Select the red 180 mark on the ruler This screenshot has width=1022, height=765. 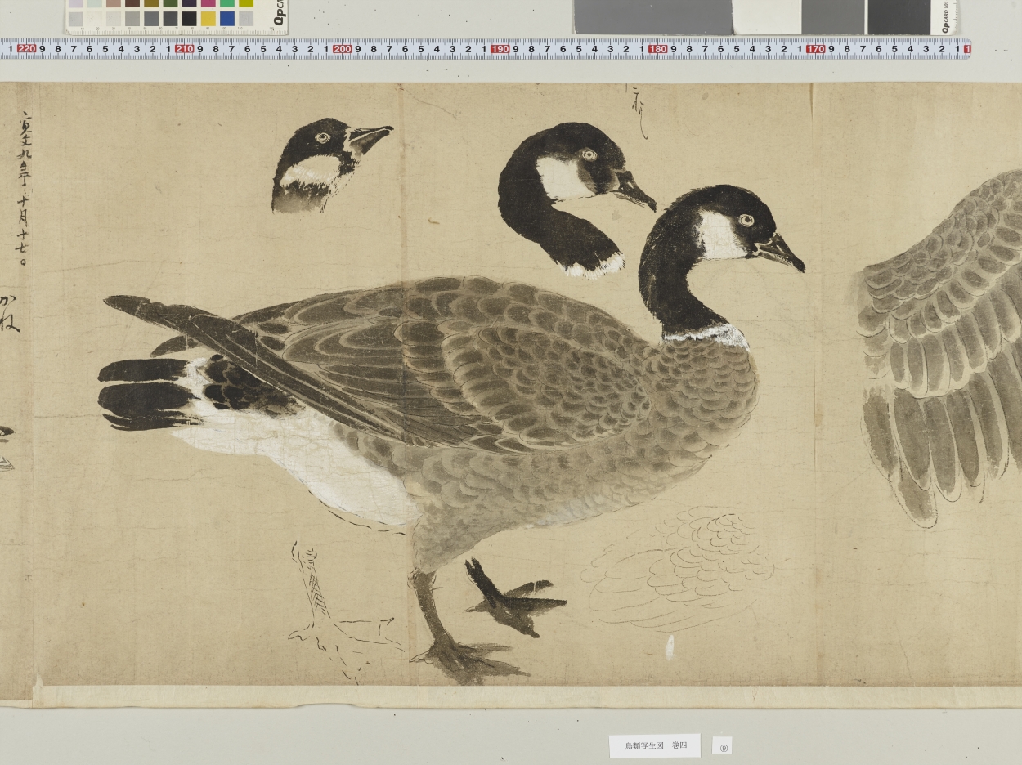(x=657, y=49)
